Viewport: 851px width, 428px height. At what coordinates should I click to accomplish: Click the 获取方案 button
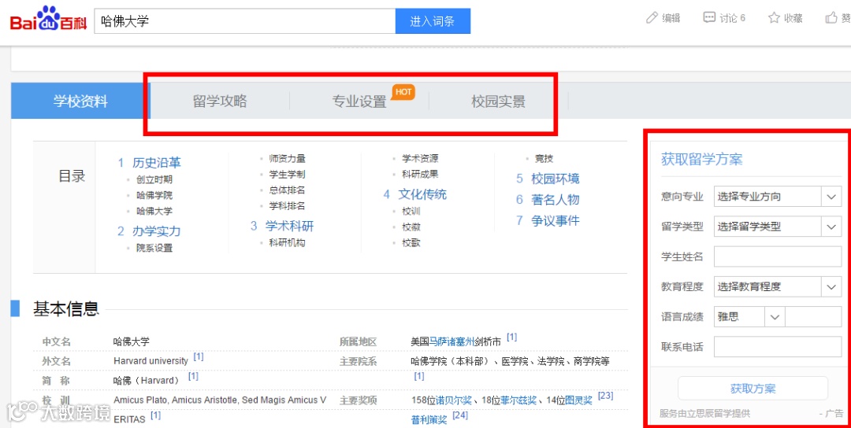point(753,388)
